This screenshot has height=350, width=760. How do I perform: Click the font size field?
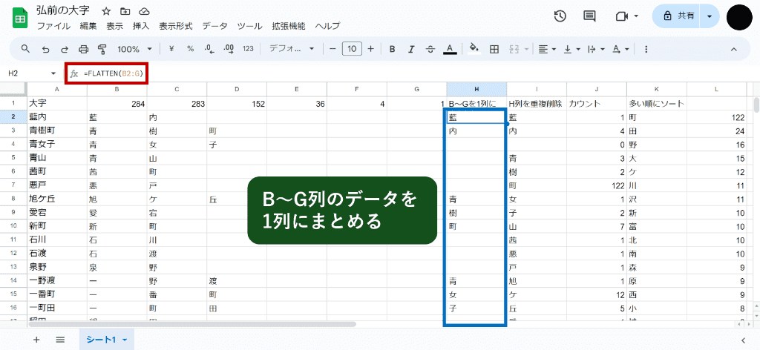pyautogui.click(x=352, y=49)
